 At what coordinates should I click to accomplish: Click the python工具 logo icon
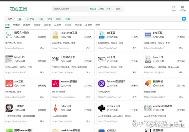tap(102, 108)
